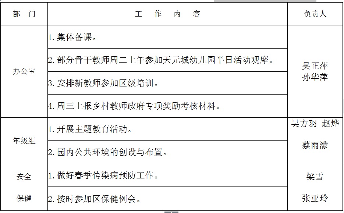Select the 办公室 department cell
Image resolution: width=344 pixels, height=213 pixels.
24,71
